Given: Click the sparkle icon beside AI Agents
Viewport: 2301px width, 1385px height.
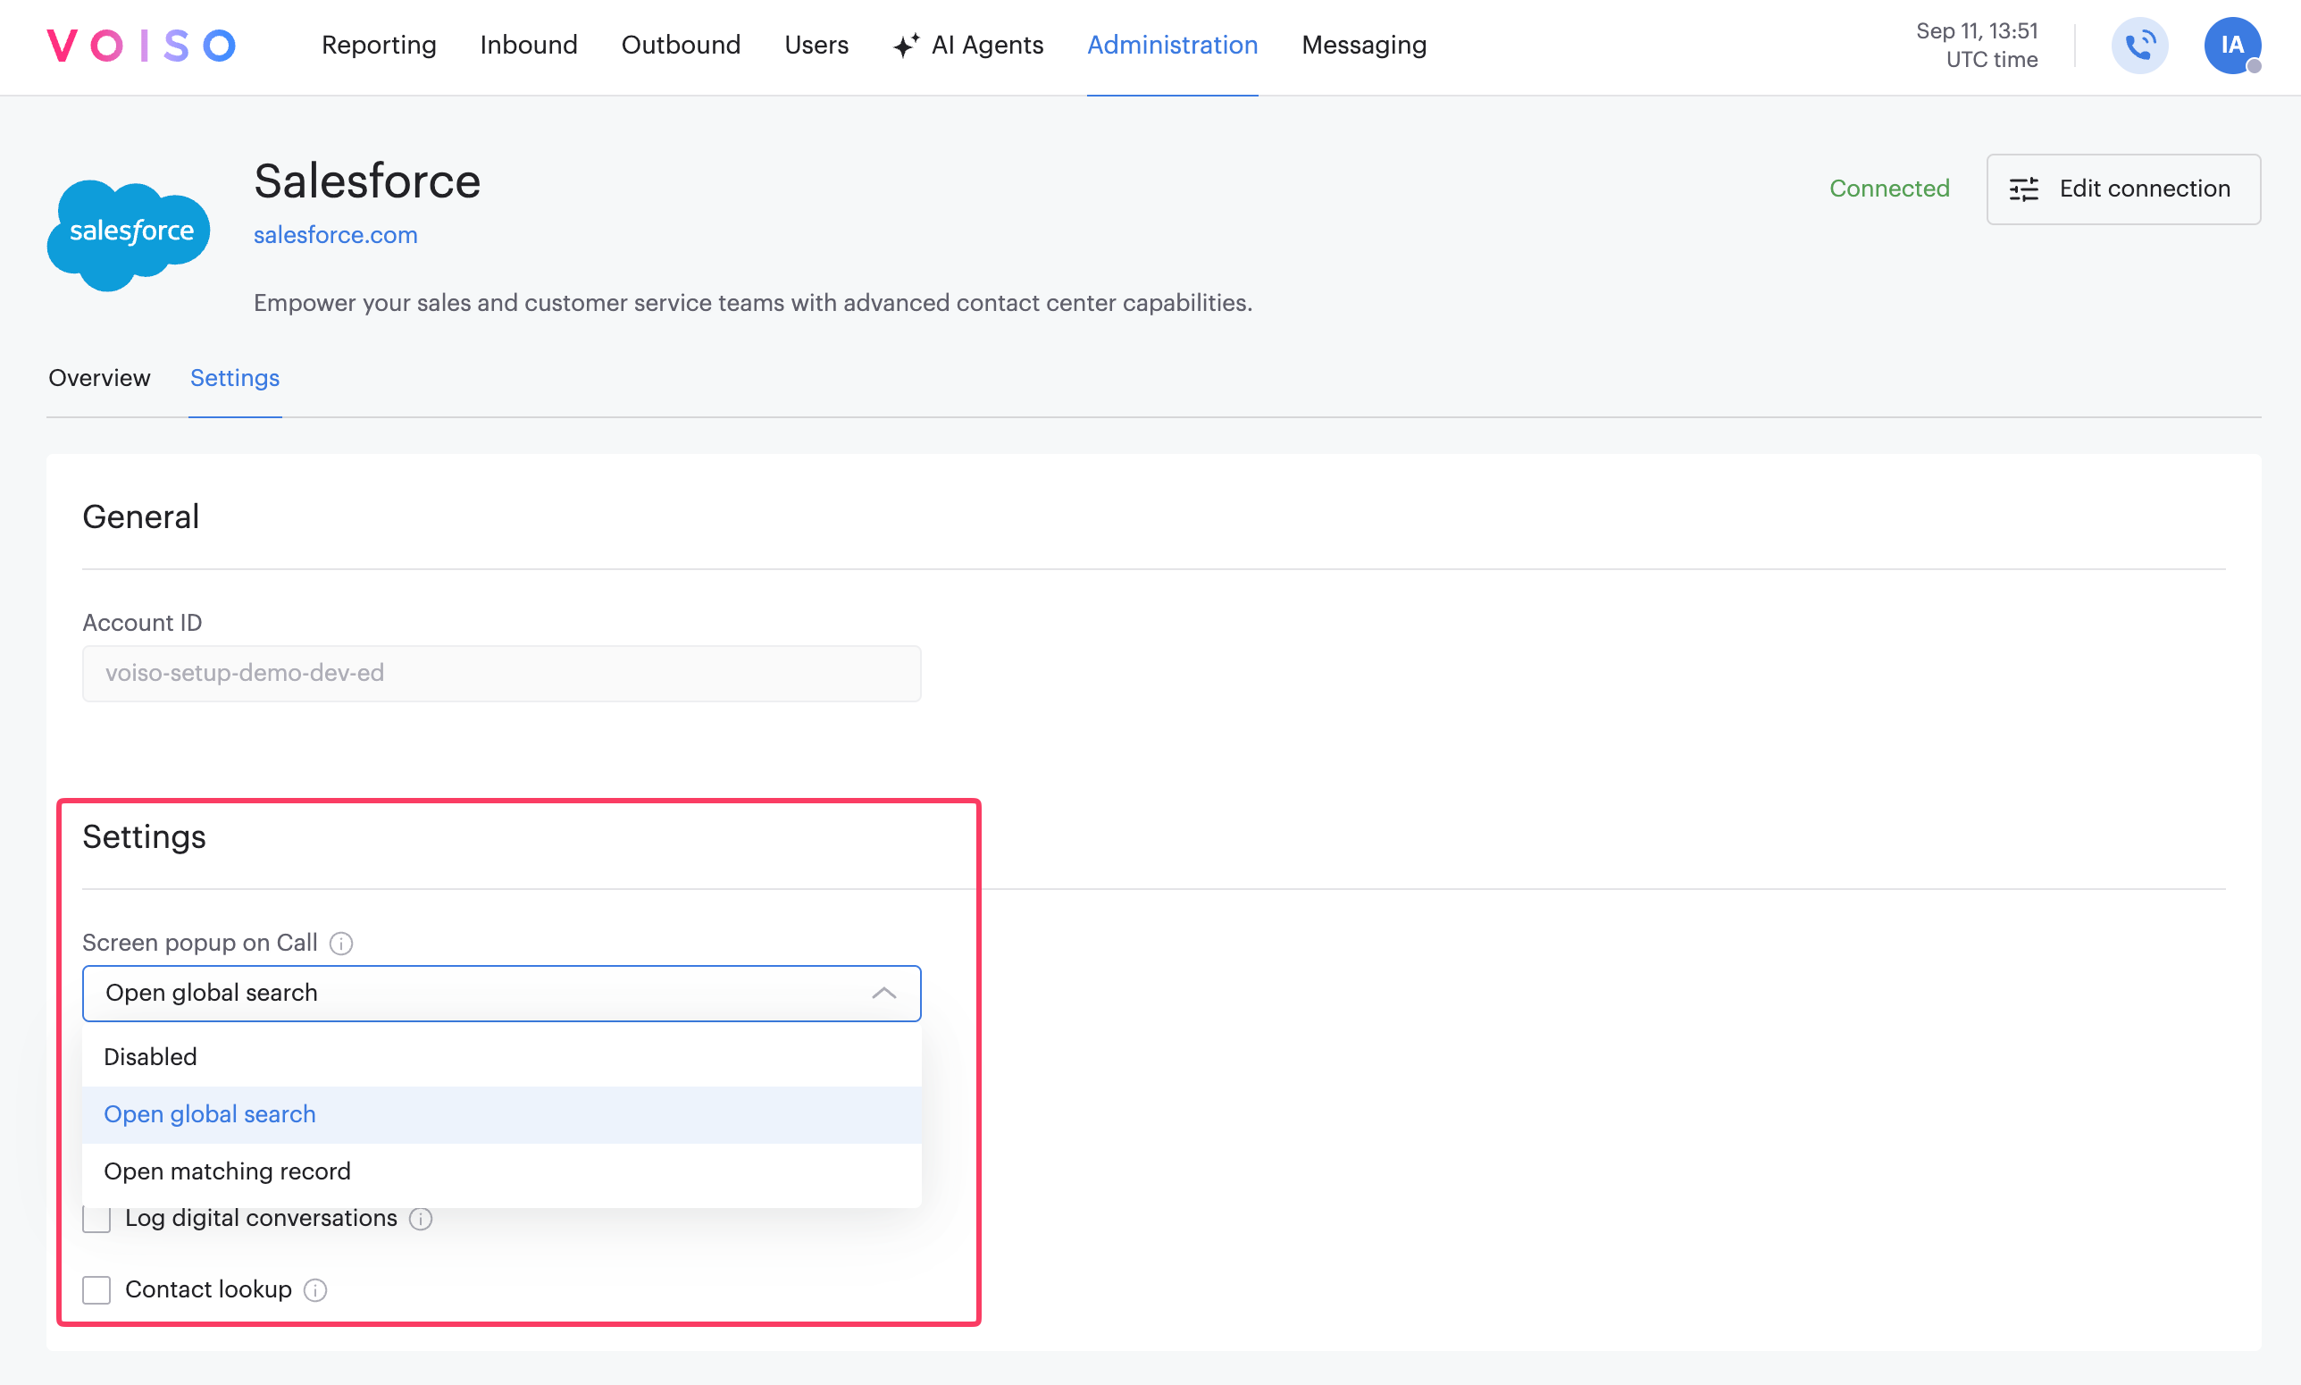Looking at the screenshot, I should 906,45.
